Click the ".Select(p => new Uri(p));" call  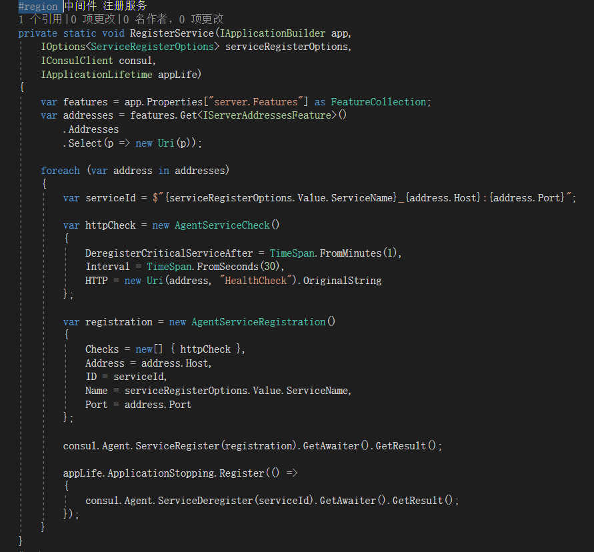coord(133,143)
